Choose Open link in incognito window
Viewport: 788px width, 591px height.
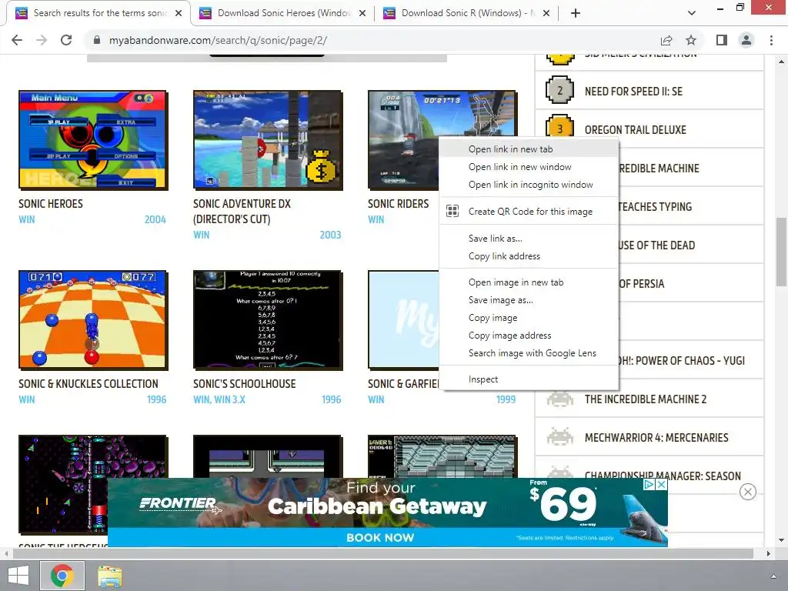529,185
